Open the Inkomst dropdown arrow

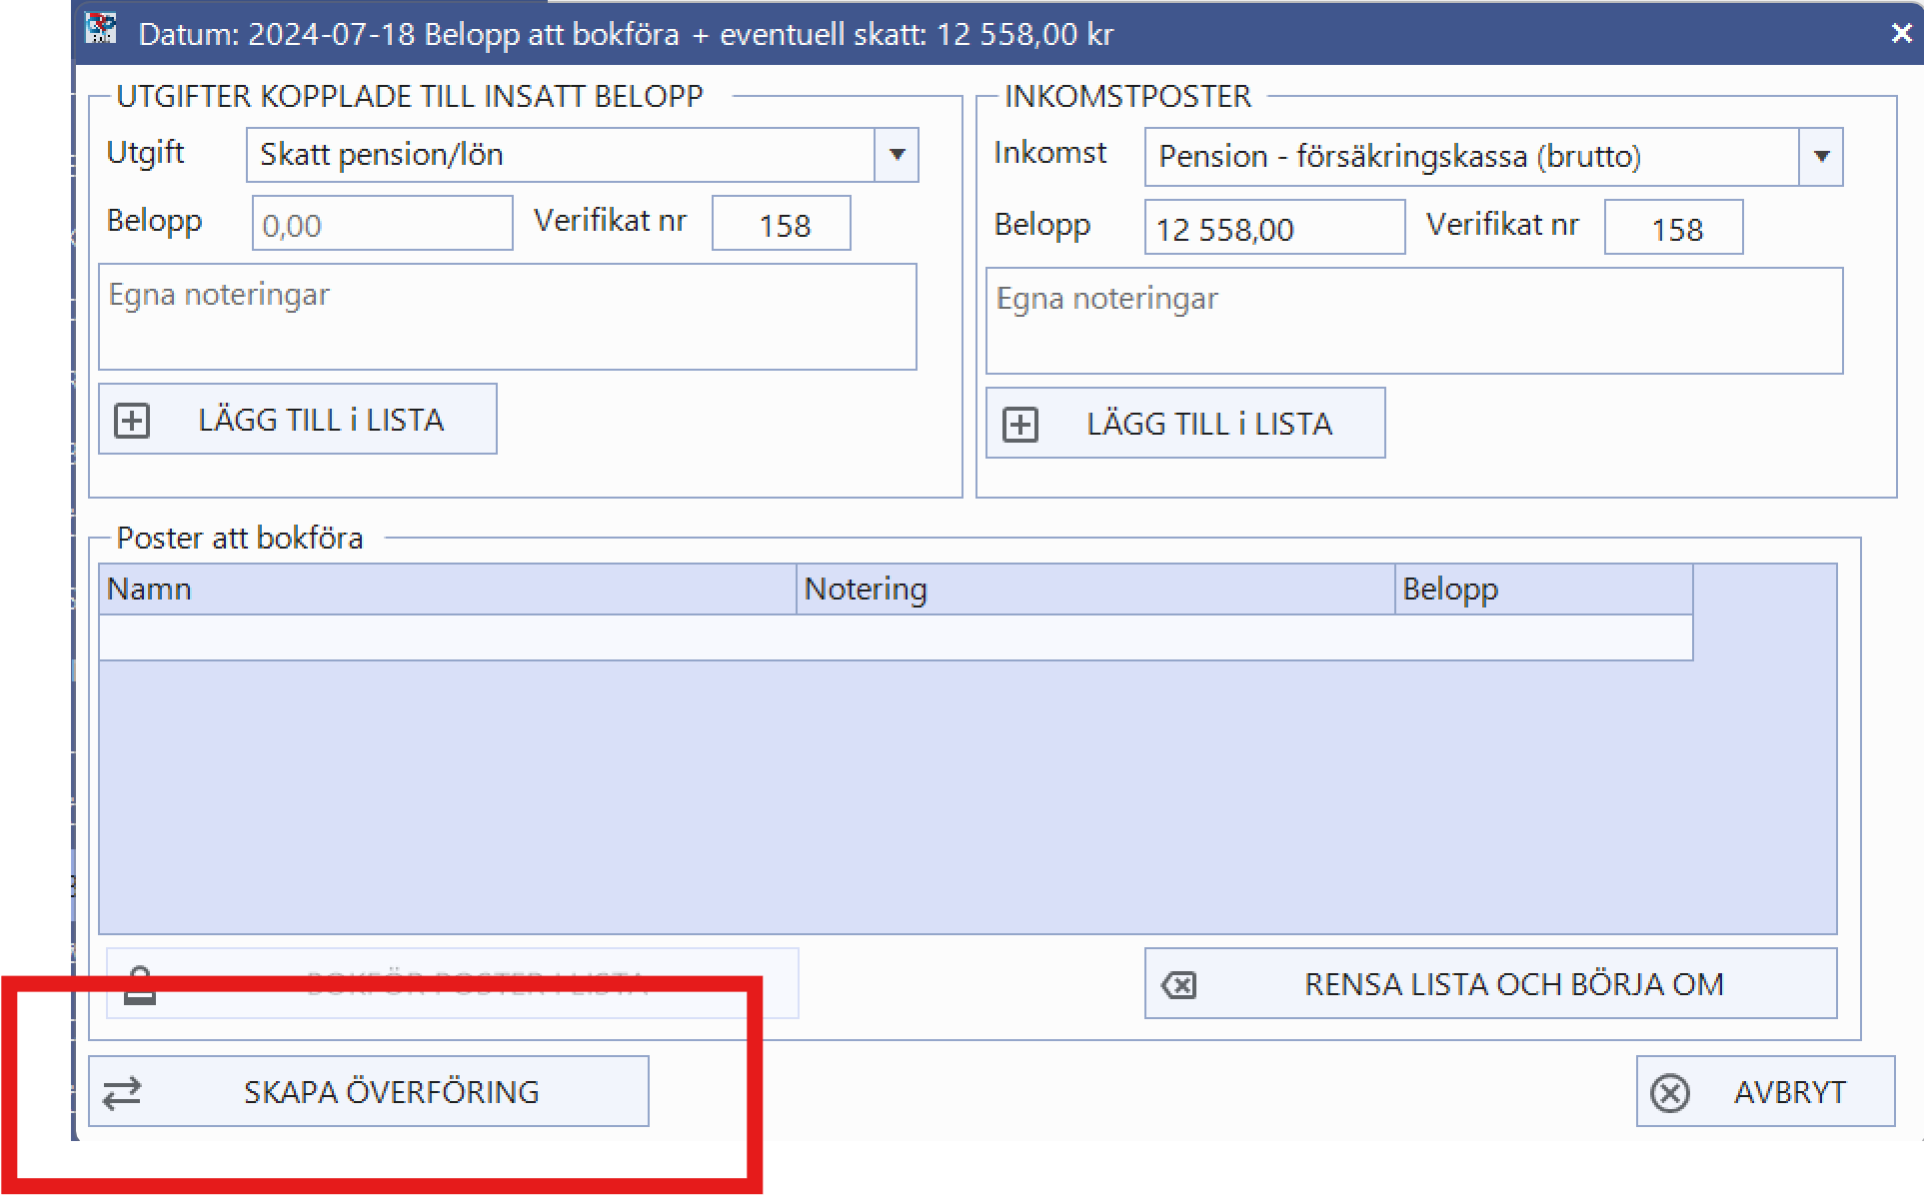(x=1821, y=157)
